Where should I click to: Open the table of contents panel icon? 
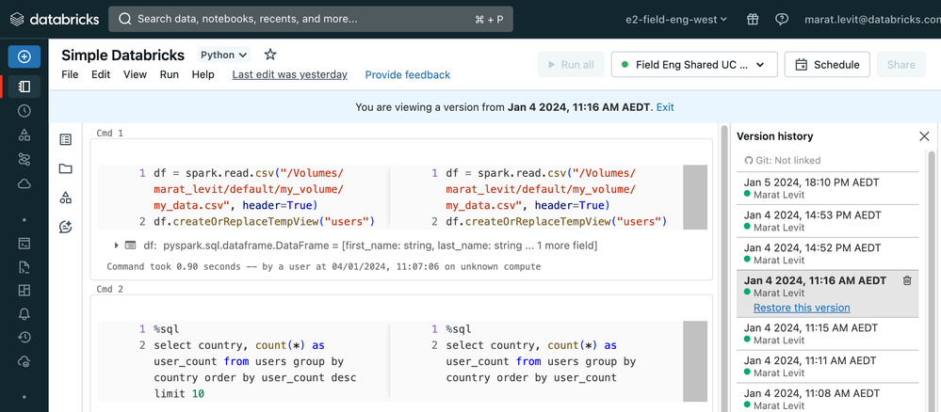(65, 140)
